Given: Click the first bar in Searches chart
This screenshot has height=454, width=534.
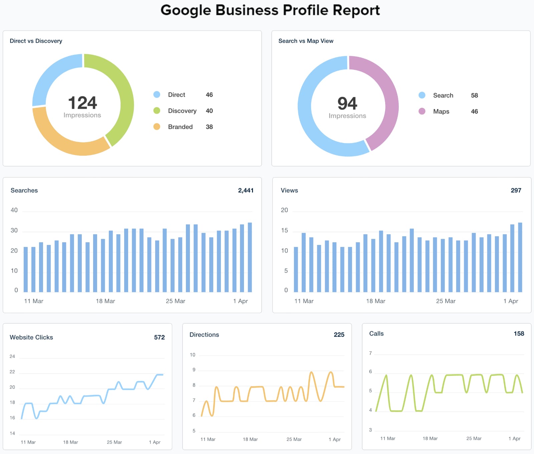Looking at the screenshot, I should pyautogui.click(x=26, y=270).
